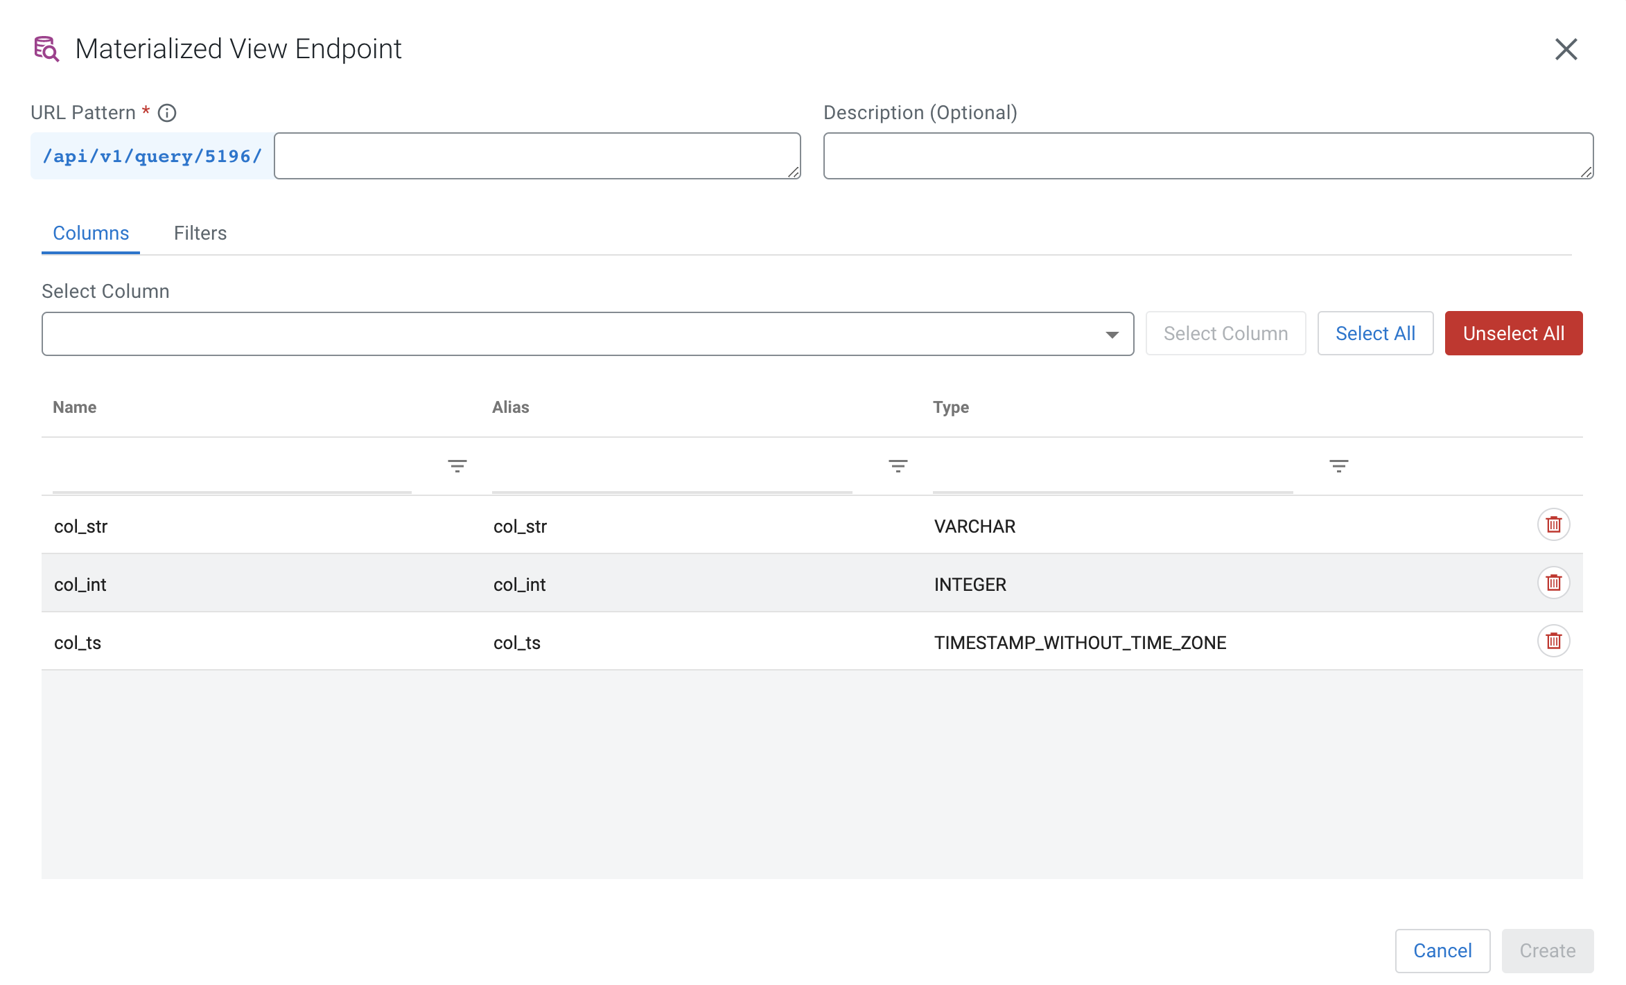Viewport: 1626px width, 985px height.
Task: Remove the col_ts column via trash icon
Action: tap(1553, 641)
